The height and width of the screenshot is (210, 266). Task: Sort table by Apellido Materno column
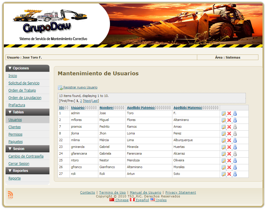188,108
